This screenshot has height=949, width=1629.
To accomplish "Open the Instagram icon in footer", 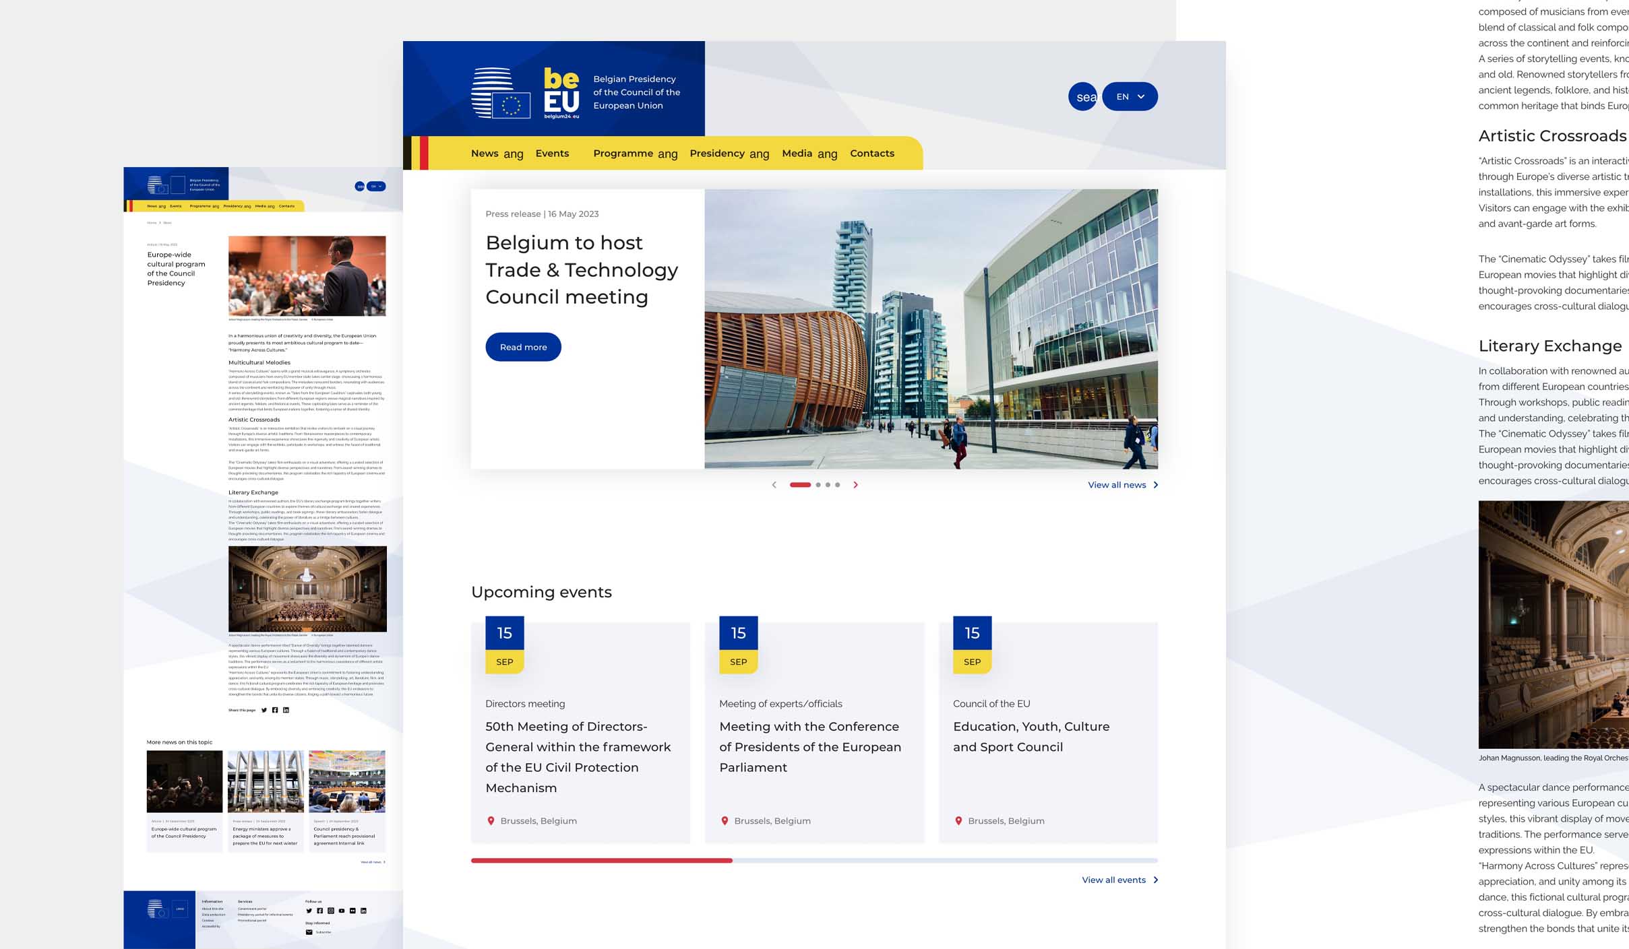I will pos(331,911).
